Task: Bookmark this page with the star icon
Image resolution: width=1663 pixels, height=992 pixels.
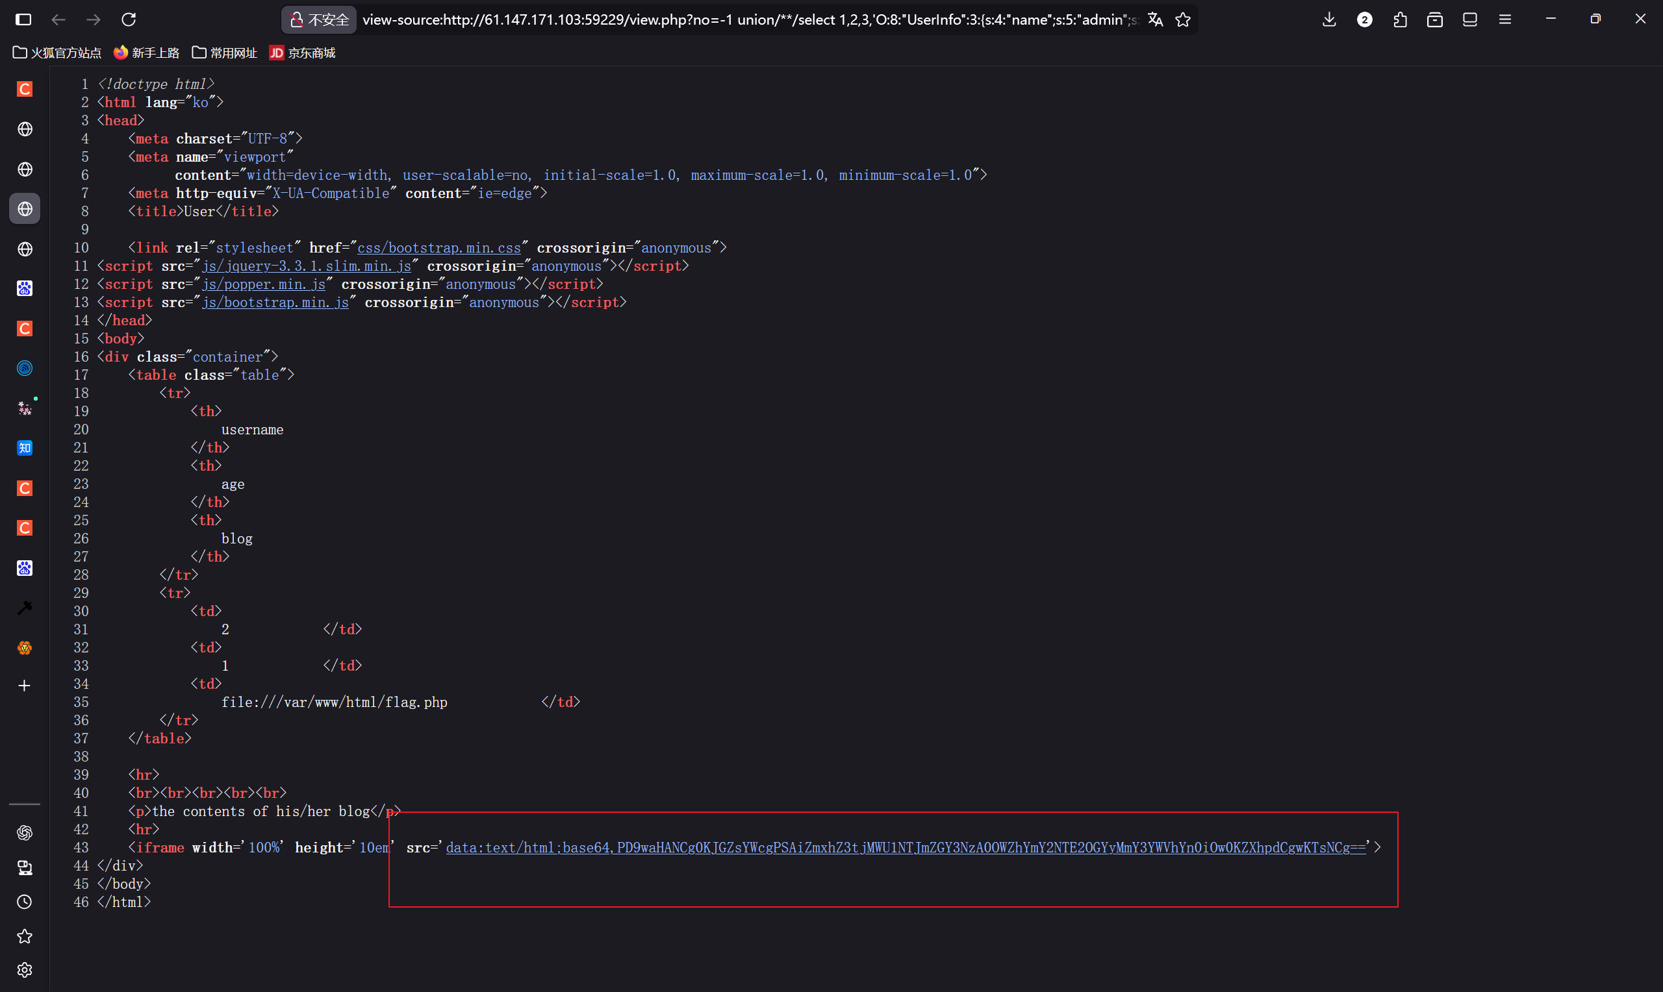Action: coord(1183,19)
